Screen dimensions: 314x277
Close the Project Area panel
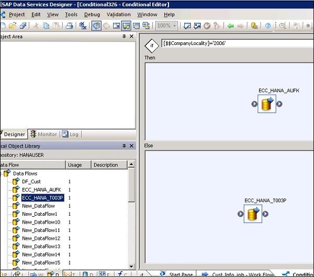click(x=131, y=37)
